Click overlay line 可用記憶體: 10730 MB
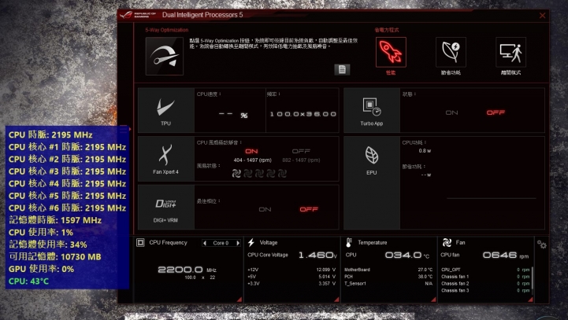The width and height of the screenshot is (568, 320). pos(55,257)
